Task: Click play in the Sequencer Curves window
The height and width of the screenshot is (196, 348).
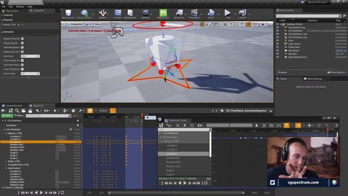Action: click(x=185, y=183)
